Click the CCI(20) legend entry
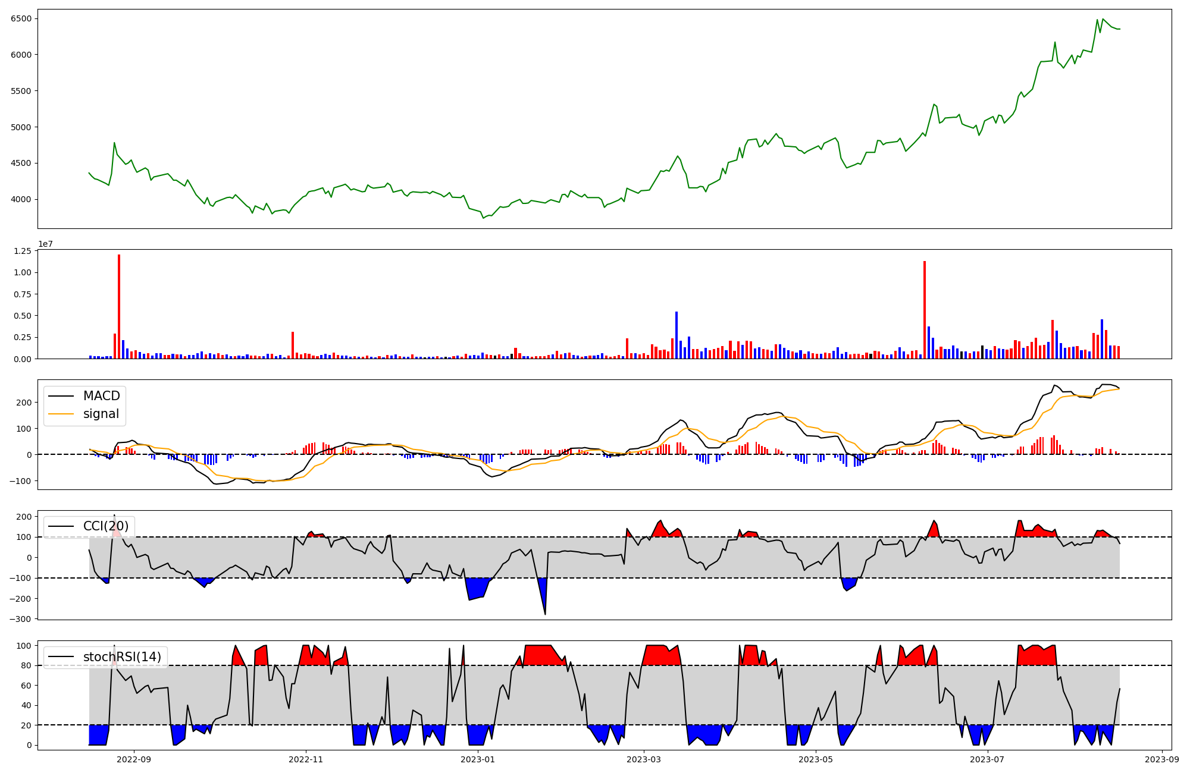The image size is (1190, 773). coord(105,526)
